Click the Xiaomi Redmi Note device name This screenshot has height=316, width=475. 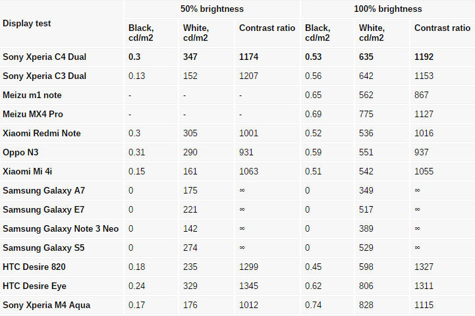(42, 133)
